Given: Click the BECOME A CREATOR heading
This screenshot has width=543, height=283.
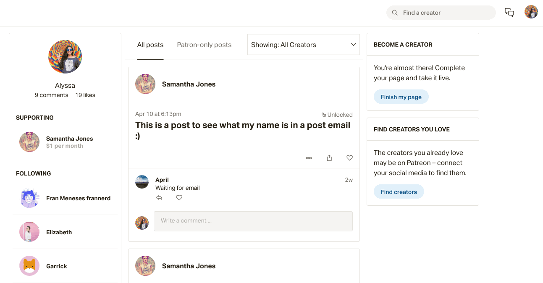Looking at the screenshot, I should click(x=403, y=45).
